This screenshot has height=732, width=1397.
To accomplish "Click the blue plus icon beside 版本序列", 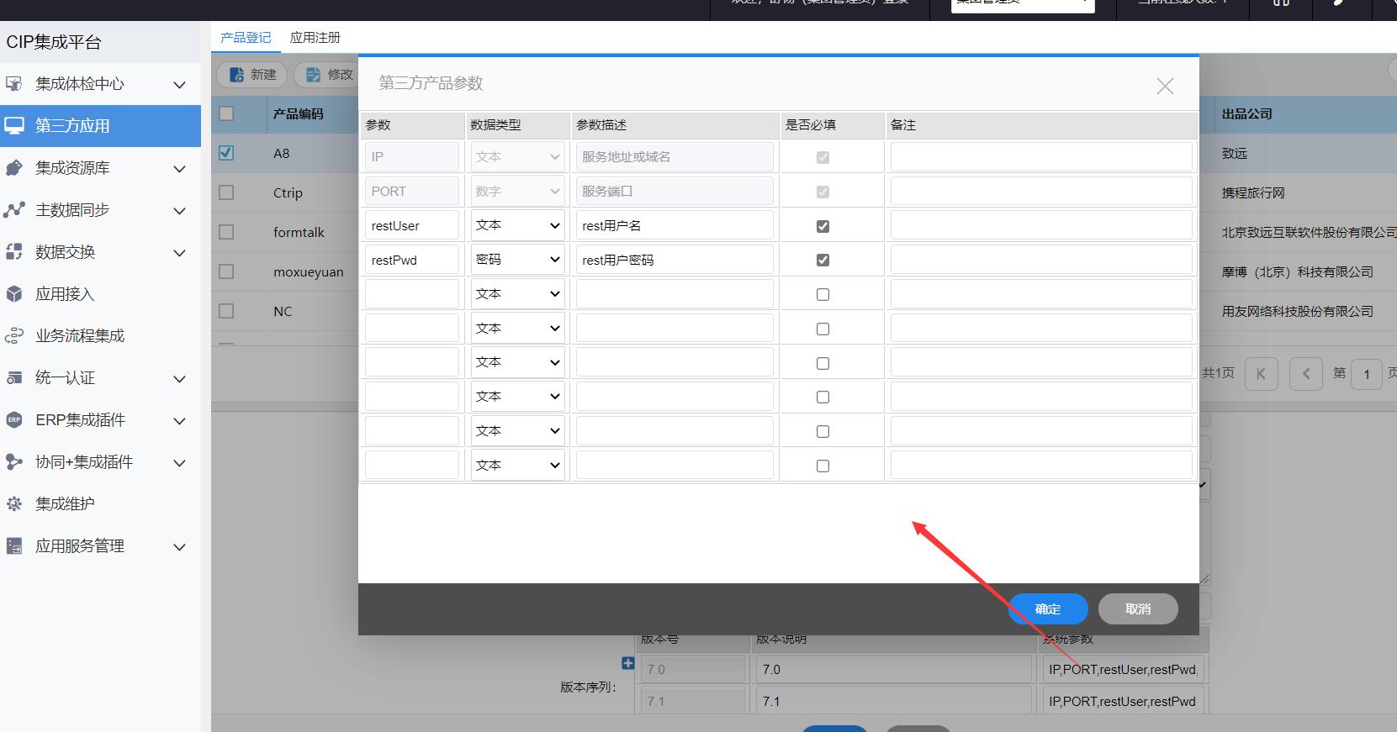I will tap(627, 663).
